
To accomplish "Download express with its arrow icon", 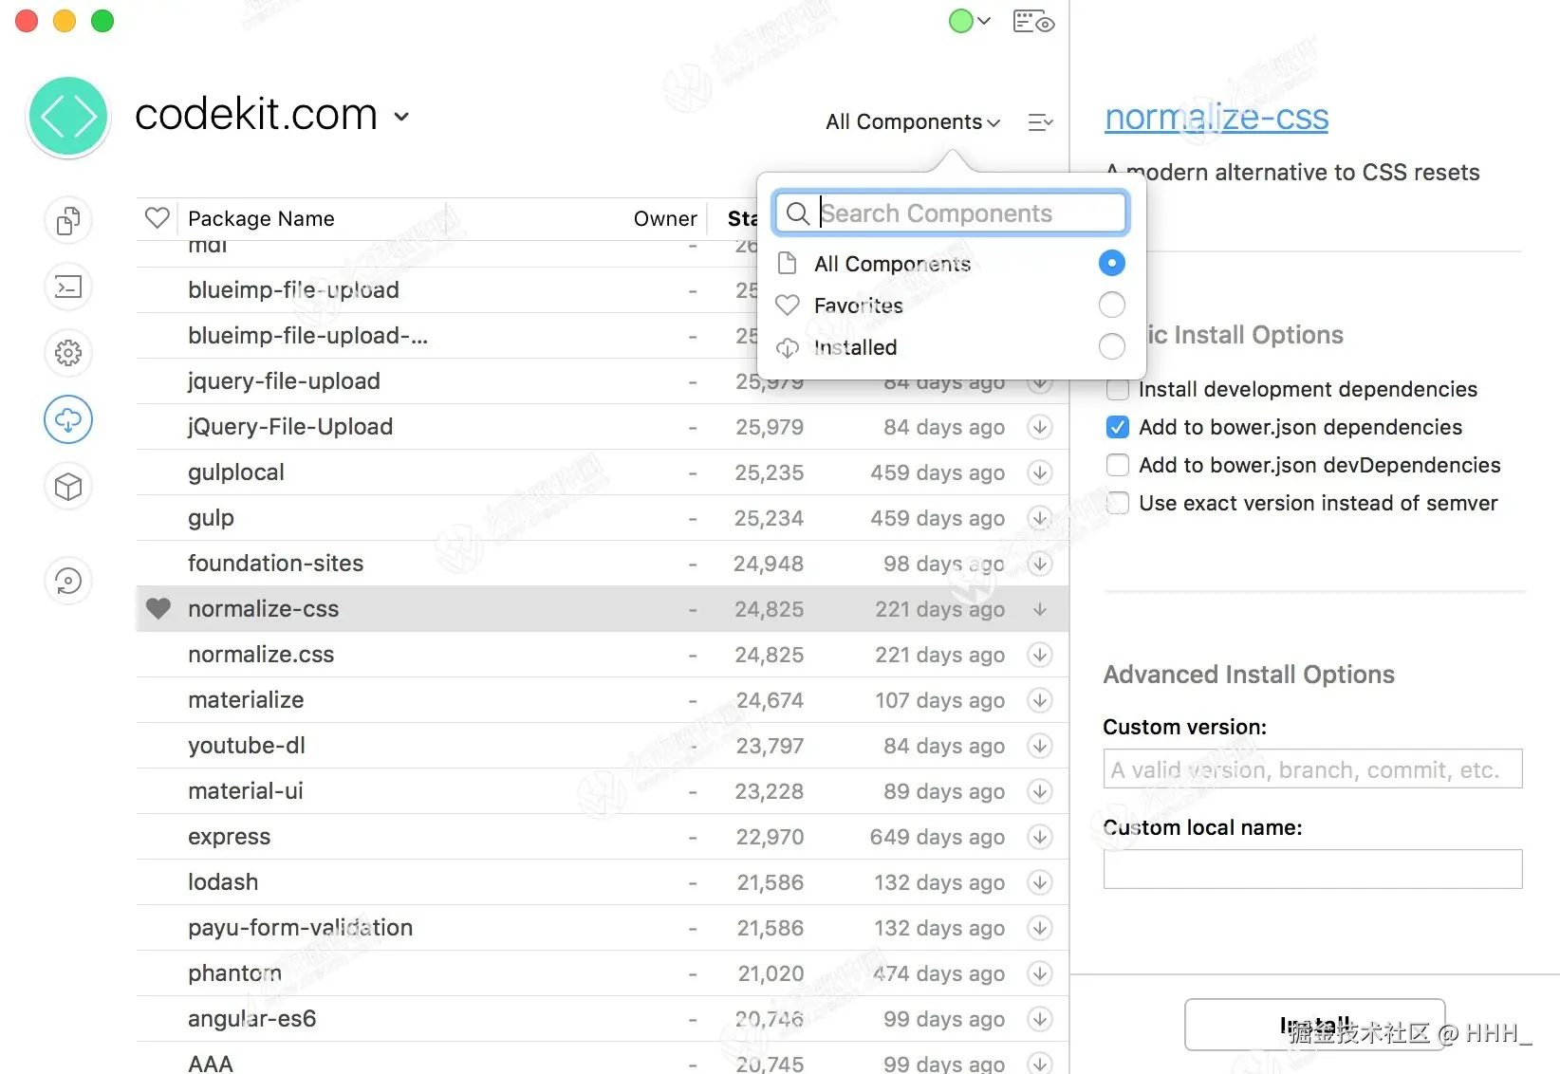I will point(1040,837).
